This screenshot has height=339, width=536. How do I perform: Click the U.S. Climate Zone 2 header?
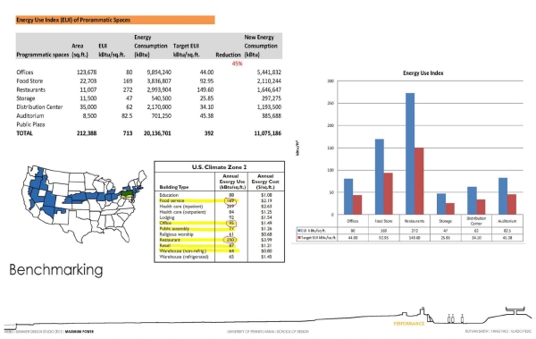[x=219, y=167]
